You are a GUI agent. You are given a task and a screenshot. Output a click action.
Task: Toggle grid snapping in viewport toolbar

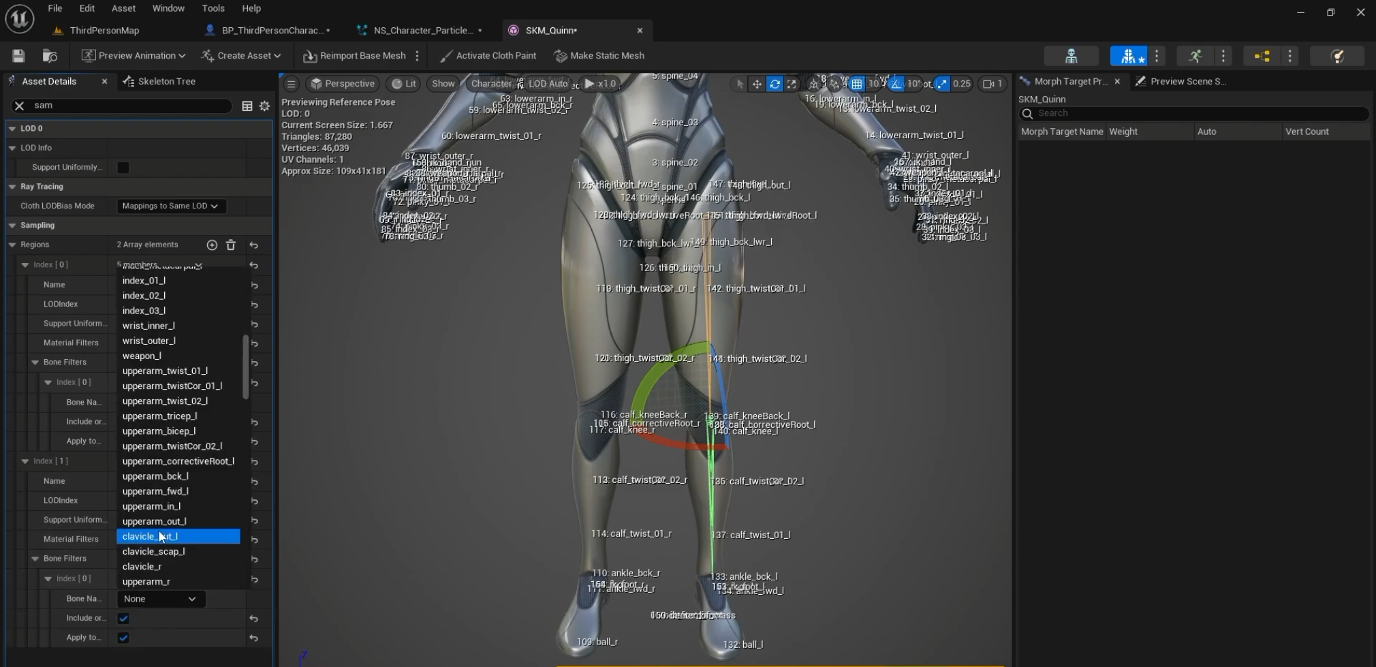tap(856, 84)
